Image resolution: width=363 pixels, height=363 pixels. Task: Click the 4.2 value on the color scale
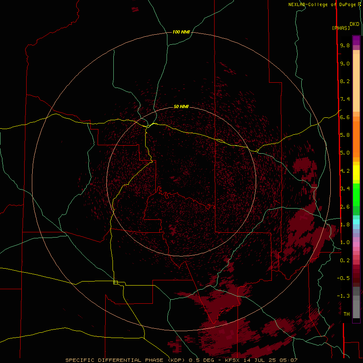[345, 171]
